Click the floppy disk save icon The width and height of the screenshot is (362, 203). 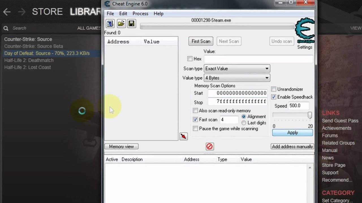(x=132, y=23)
